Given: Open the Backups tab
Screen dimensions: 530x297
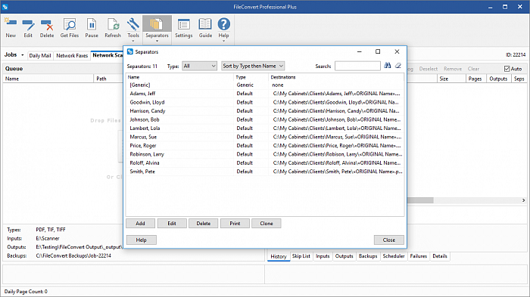Looking at the screenshot, I should tap(368, 256).
